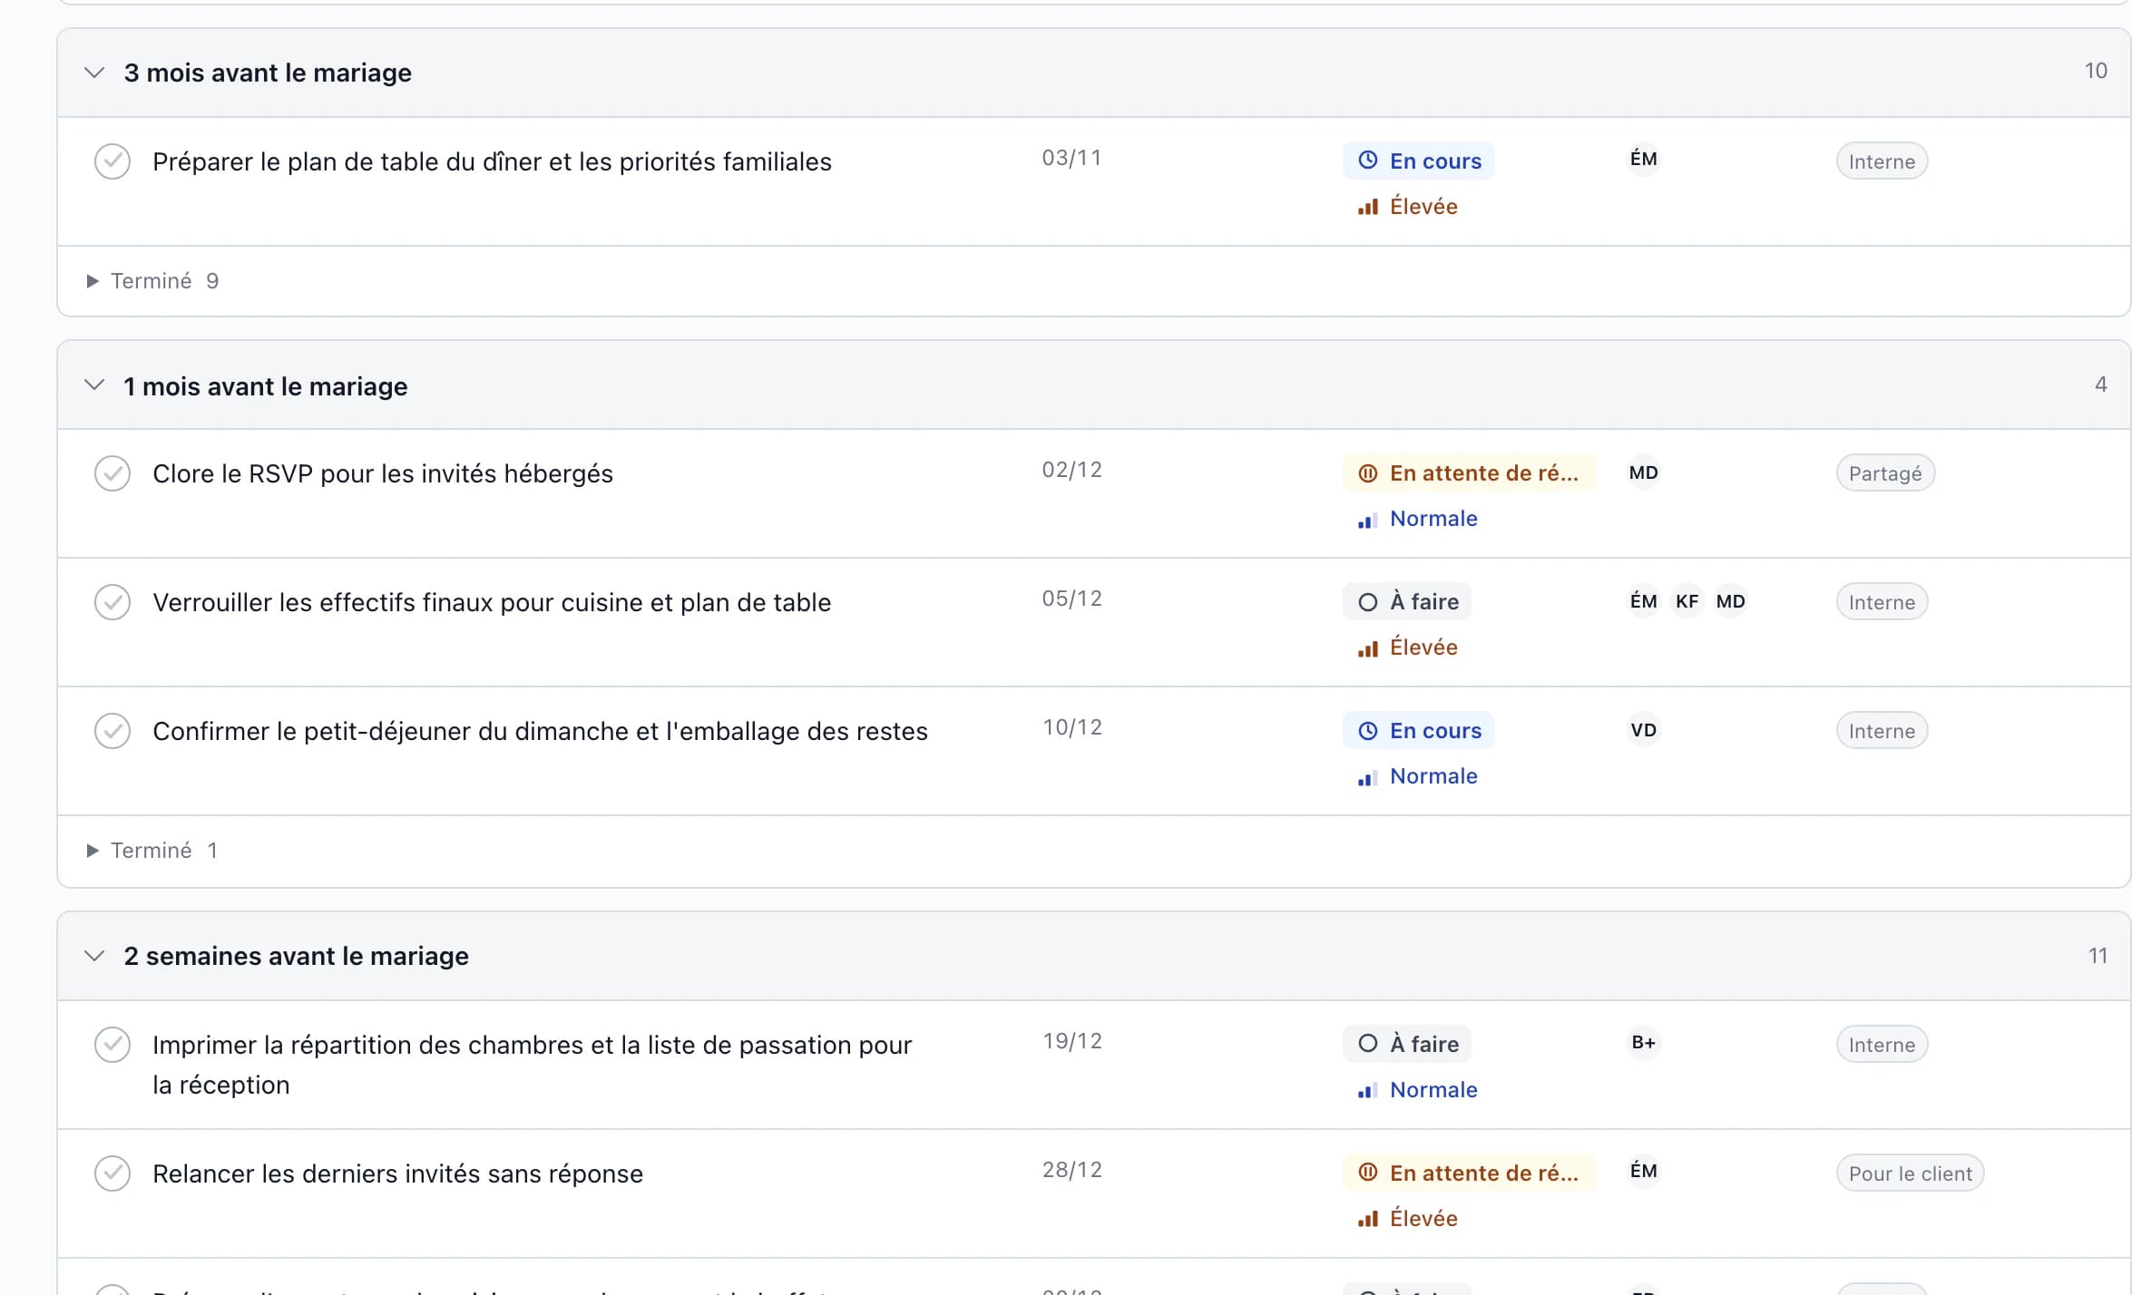Expand 'Terminé 9' completed tasks list

coord(152,281)
